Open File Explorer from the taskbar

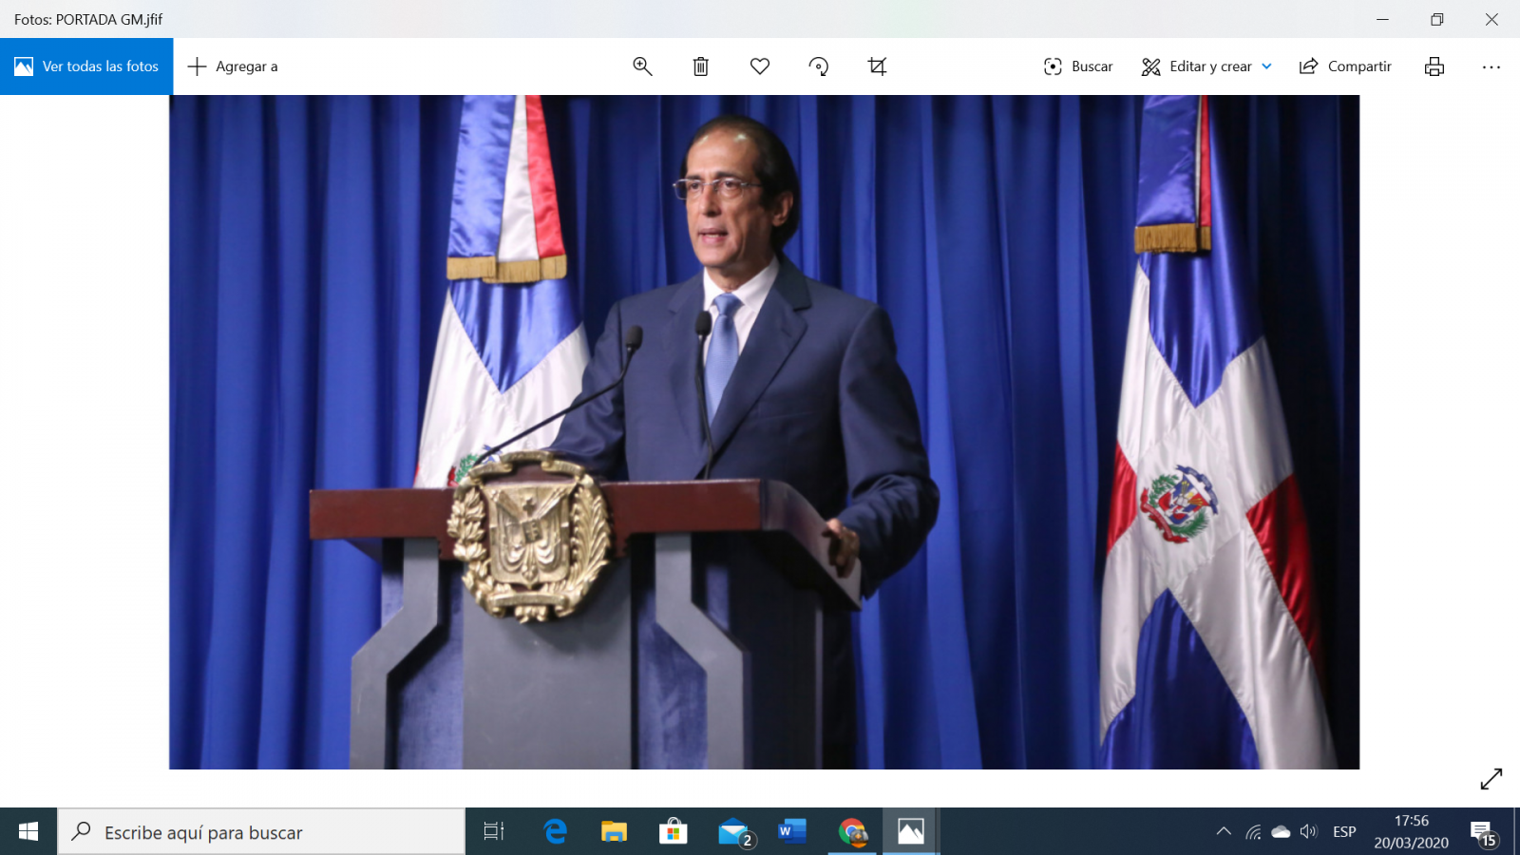(614, 832)
